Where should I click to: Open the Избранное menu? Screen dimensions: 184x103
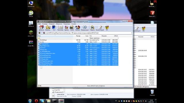59,24
